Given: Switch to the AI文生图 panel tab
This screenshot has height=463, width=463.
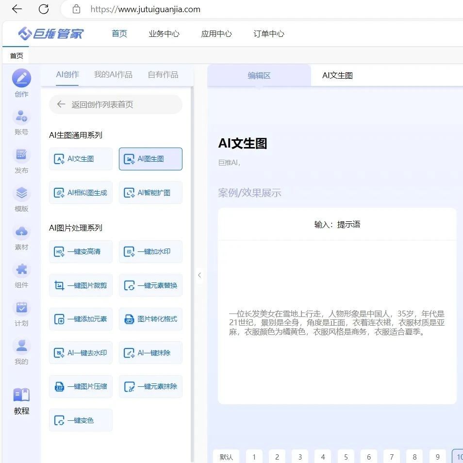Looking at the screenshot, I should pos(337,76).
